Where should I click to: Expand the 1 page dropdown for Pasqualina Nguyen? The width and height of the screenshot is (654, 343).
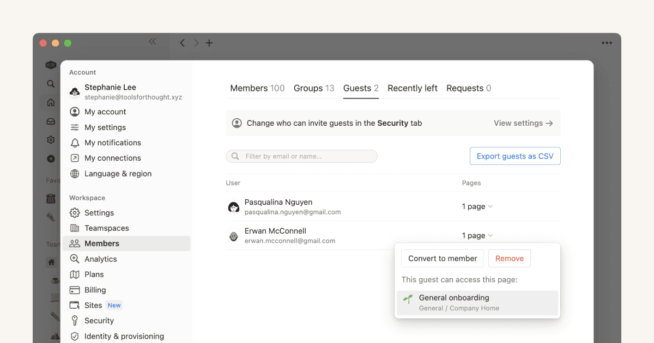[477, 206]
